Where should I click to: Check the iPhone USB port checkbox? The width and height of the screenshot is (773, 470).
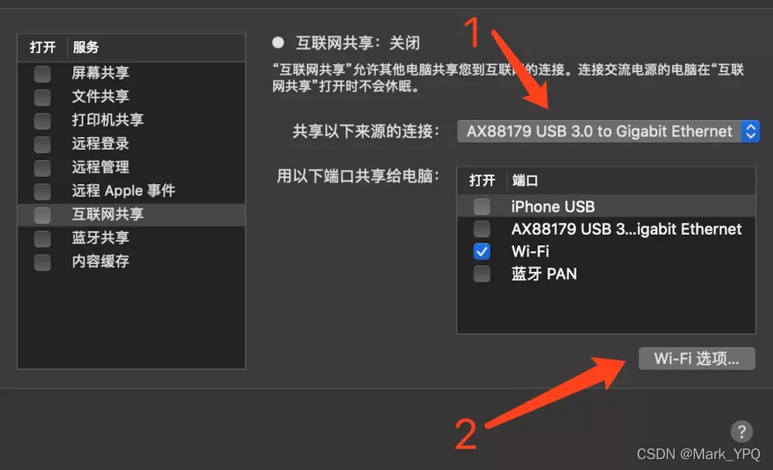coord(482,206)
